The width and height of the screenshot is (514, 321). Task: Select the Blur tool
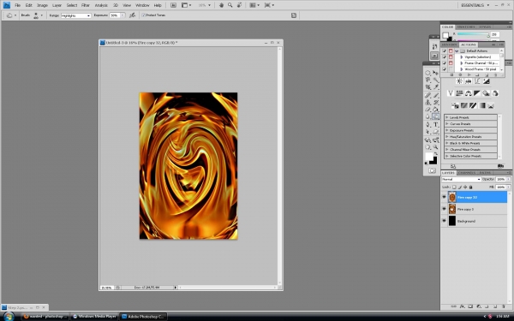[427, 116]
